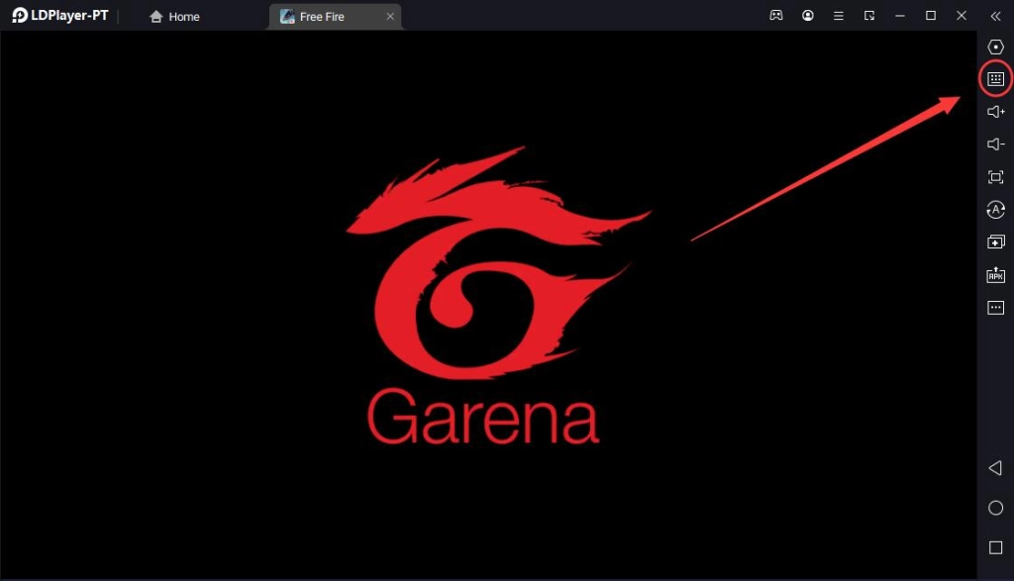Image resolution: width=1014 pixels, height=581 pixels.
Task: Open gamepad settings in title bar
Action: [776, 16]
